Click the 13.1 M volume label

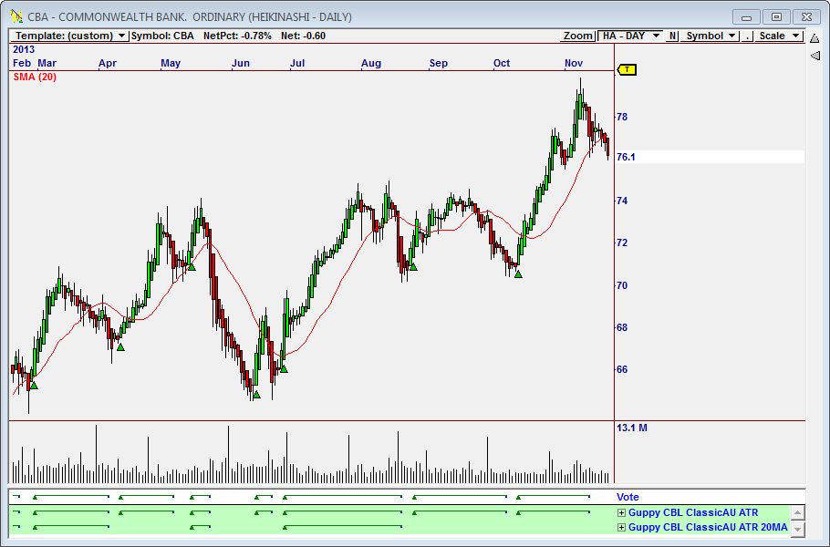(x=632, y=428)
